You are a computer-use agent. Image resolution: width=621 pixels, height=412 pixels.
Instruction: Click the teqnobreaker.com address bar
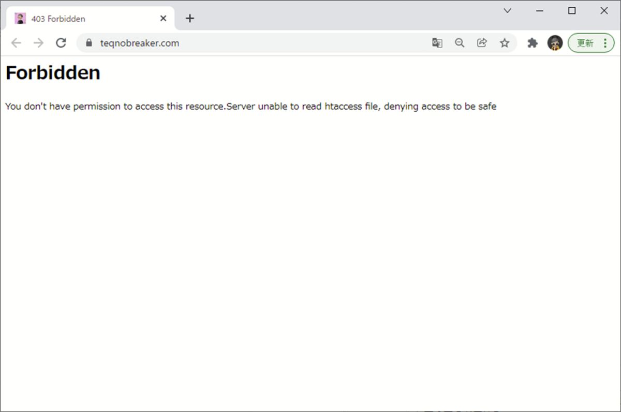point(259,43)
